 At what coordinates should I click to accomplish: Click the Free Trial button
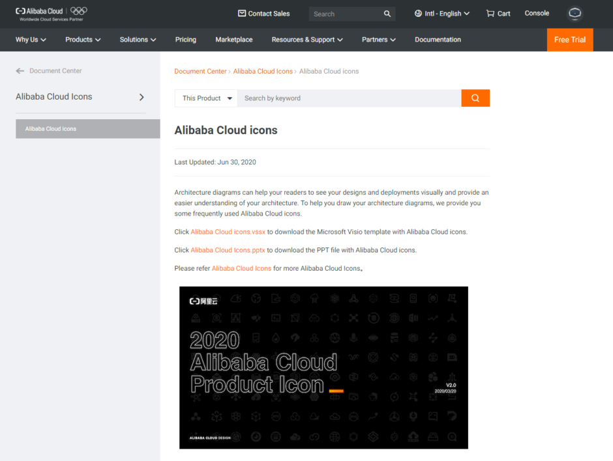pos(570,39)
